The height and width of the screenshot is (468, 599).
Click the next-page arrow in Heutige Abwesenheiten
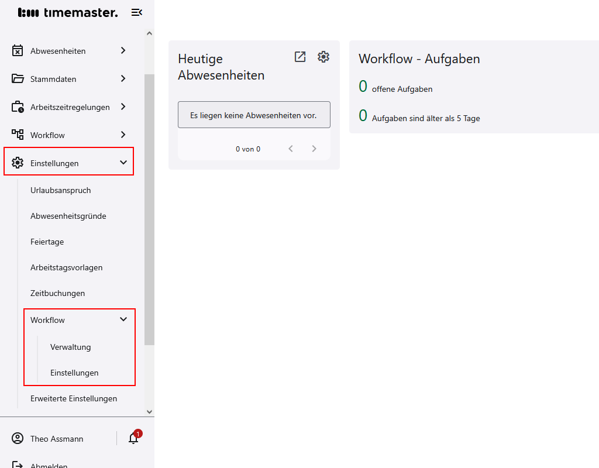coord(314,149)
